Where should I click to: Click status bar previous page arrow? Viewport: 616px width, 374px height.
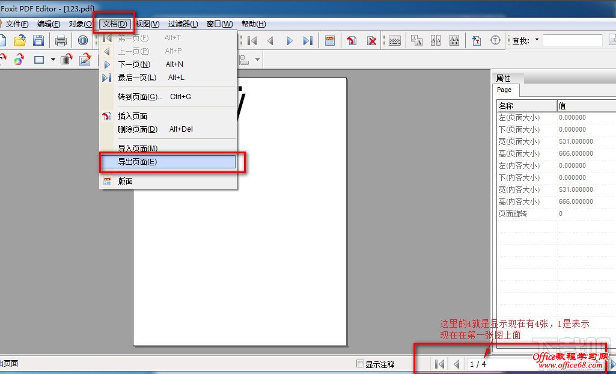tap(457, 364)
